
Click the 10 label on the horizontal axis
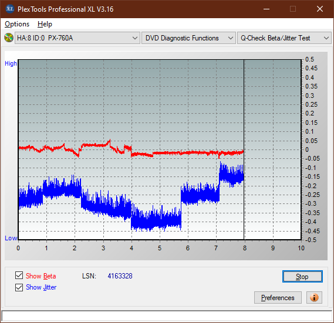tap(301, 248)
